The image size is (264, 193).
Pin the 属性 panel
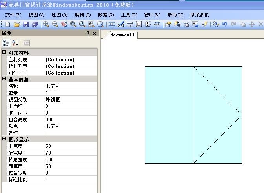click(x=88, y=33)
